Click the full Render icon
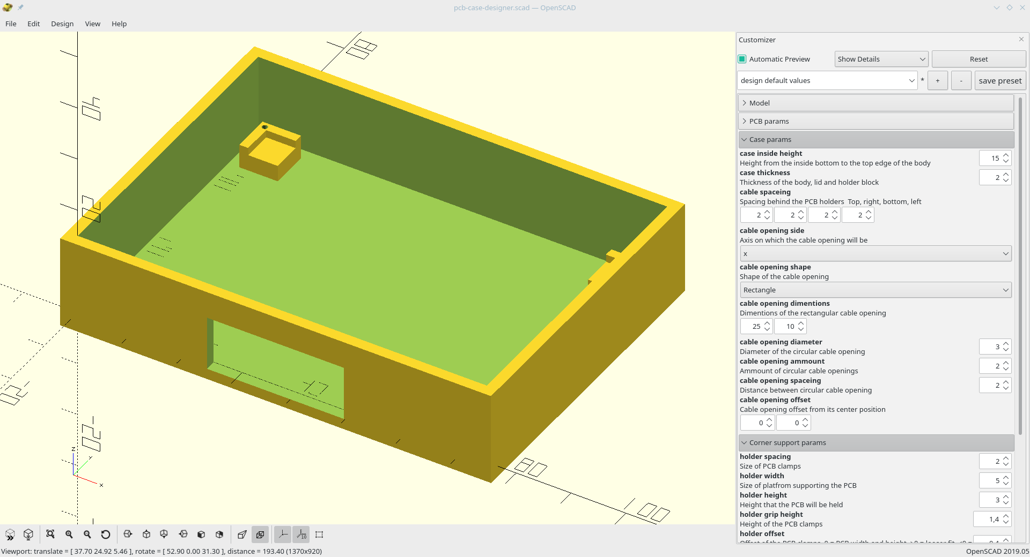Image resolution: width=1030 pixels, height=557 pixels. coord(28,535)
